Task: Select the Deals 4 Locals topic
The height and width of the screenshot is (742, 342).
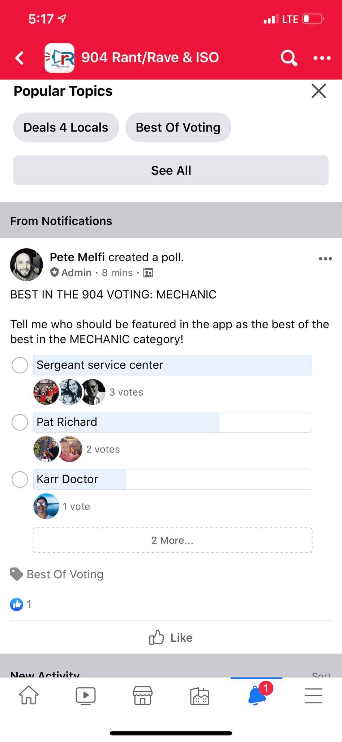Action: point(66,128)
